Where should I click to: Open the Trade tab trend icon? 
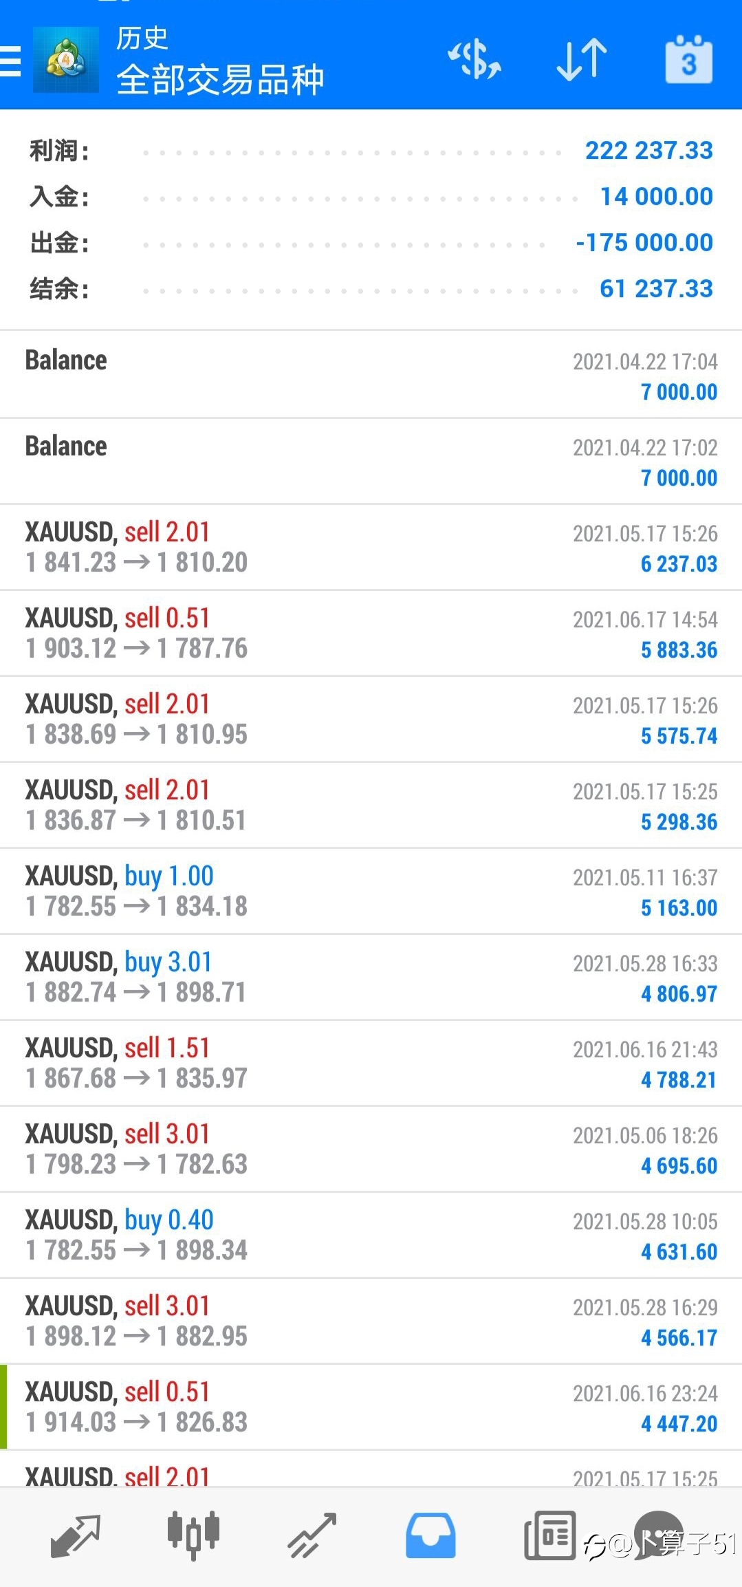(312, 1535)
